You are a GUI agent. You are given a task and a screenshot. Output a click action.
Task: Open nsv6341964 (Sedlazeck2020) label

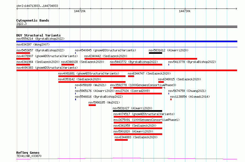[x=38, y=62]
